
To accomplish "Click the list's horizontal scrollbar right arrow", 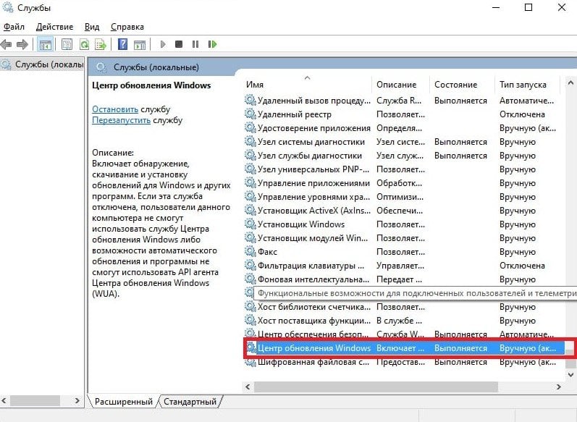I will click(x=559, y=387).
